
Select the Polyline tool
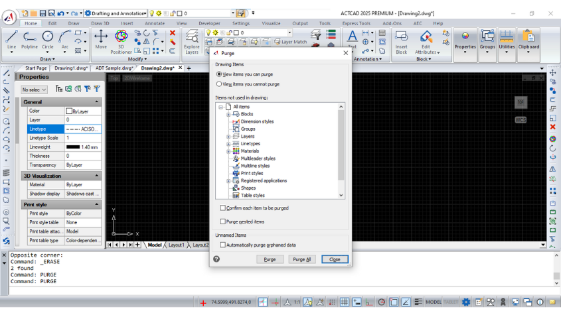[29, 39]
